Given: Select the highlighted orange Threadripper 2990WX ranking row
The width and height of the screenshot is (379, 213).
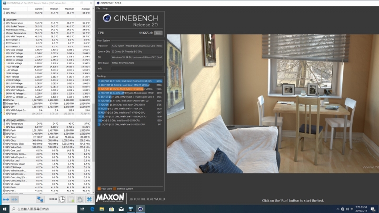Looking at the screenshot, I should click(130, 89).
